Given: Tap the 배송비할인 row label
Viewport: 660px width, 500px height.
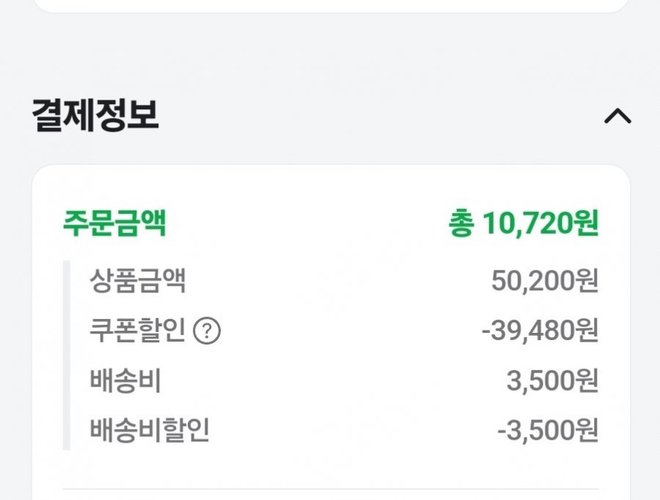Looking at the screenshot, I should tap(150, 430).
